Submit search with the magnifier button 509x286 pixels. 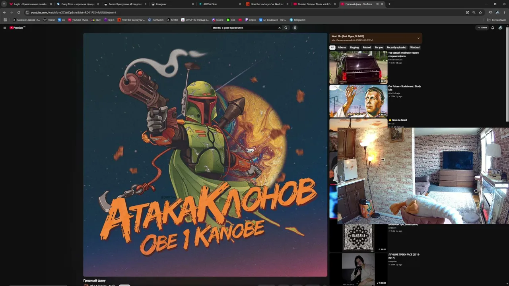[x=286, y=28]
